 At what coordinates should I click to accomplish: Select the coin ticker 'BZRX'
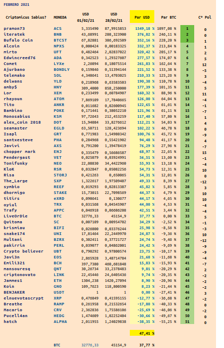click(x=59, y=239)
